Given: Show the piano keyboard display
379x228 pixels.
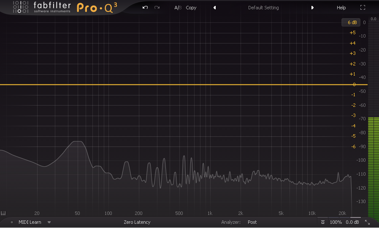Looking at the screenshot, I should 3,213.
